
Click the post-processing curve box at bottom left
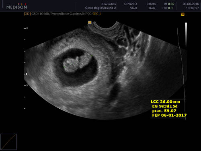8,142
